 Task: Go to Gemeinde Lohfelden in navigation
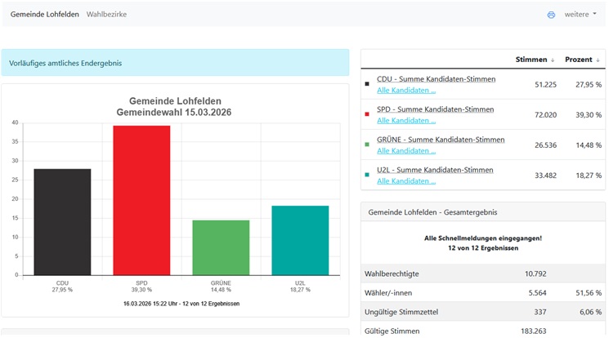tap(45, 15)
